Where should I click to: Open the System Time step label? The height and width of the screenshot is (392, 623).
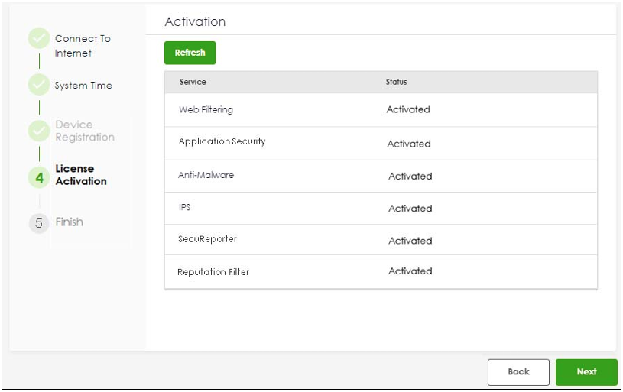click(x=83, y=86)
